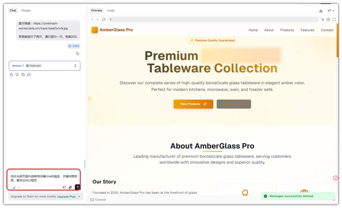342x208 pixels.
Task: Click the element selector cursor icon
Action: (x=323, y=19)
